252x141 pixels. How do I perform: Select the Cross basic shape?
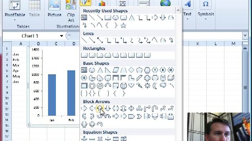pos(147,78)
